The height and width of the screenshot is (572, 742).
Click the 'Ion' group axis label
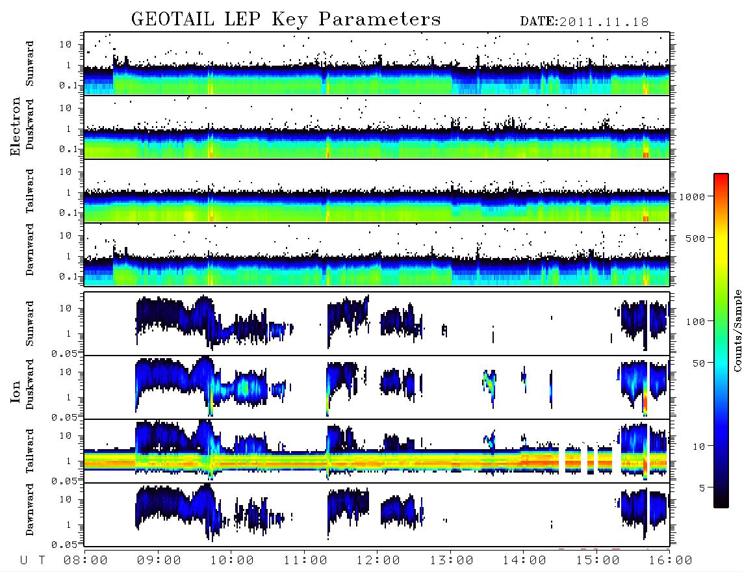pyautogui.click(x=16, y=392)
